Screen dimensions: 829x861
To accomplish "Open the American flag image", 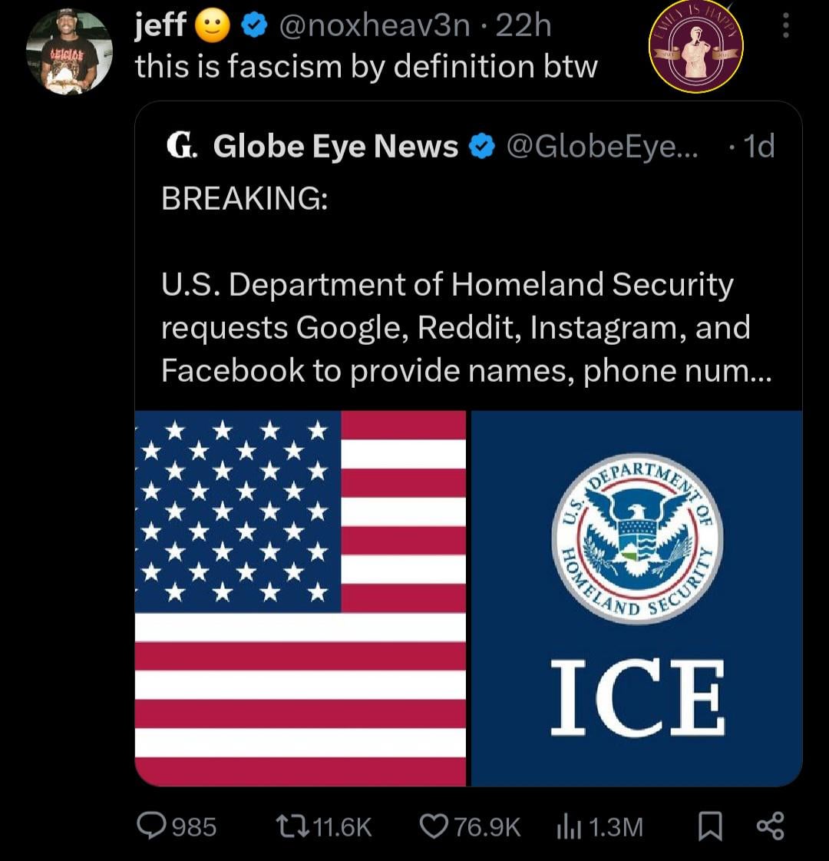I will (301, 598).
